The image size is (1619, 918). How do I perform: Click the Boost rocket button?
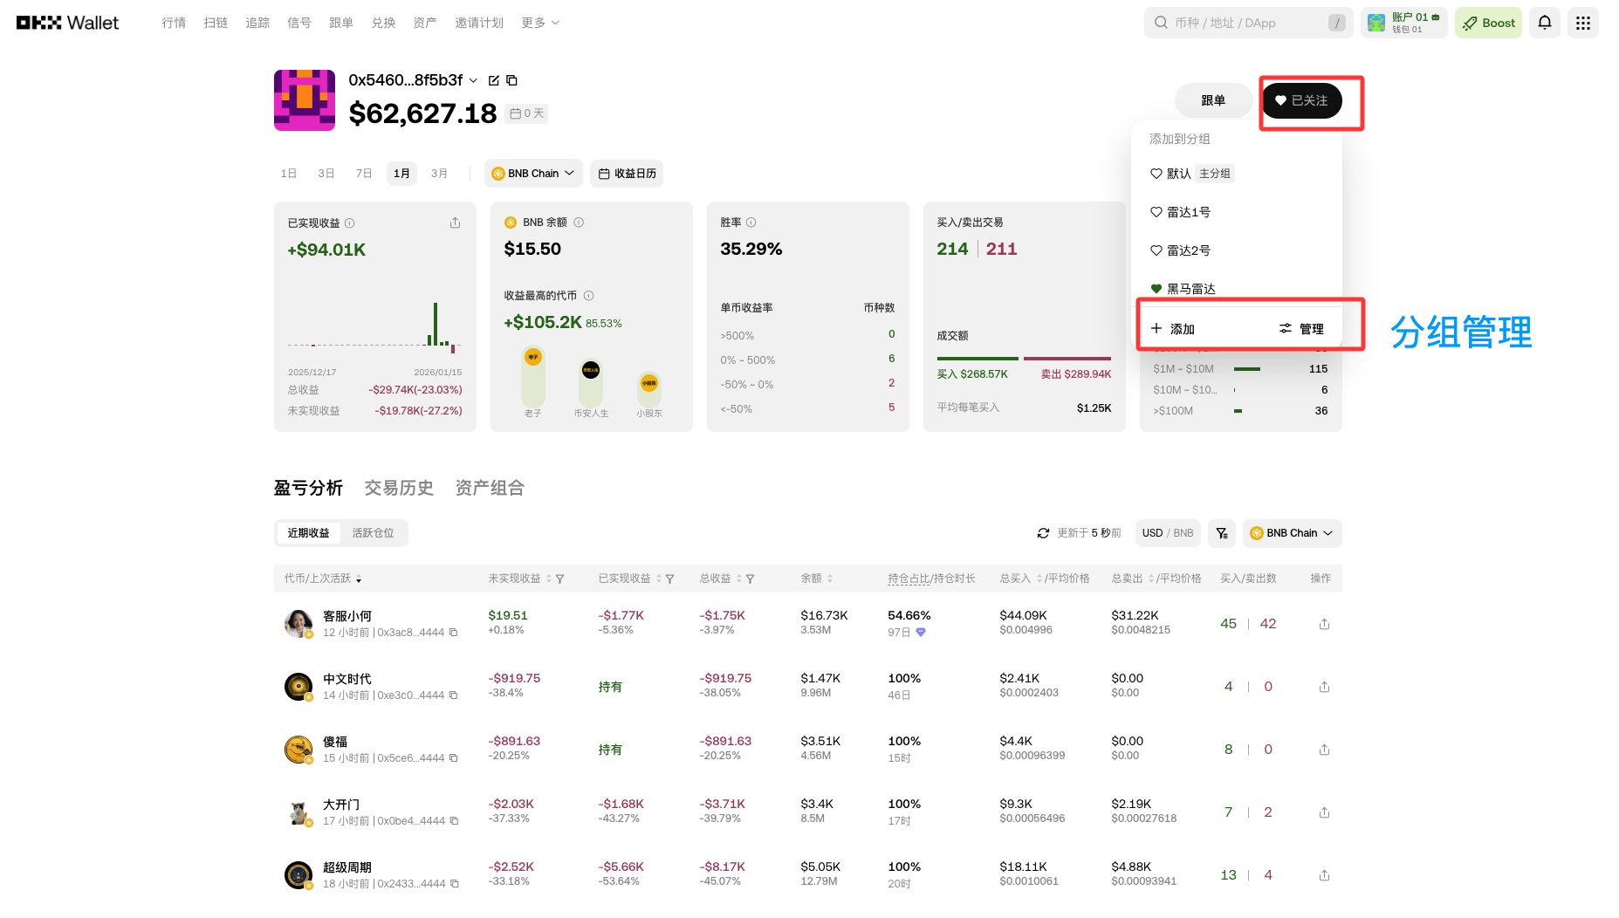(1488, 23)
